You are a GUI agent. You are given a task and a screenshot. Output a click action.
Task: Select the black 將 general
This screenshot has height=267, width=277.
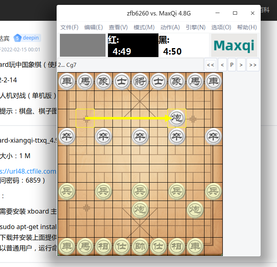point(140,82)
